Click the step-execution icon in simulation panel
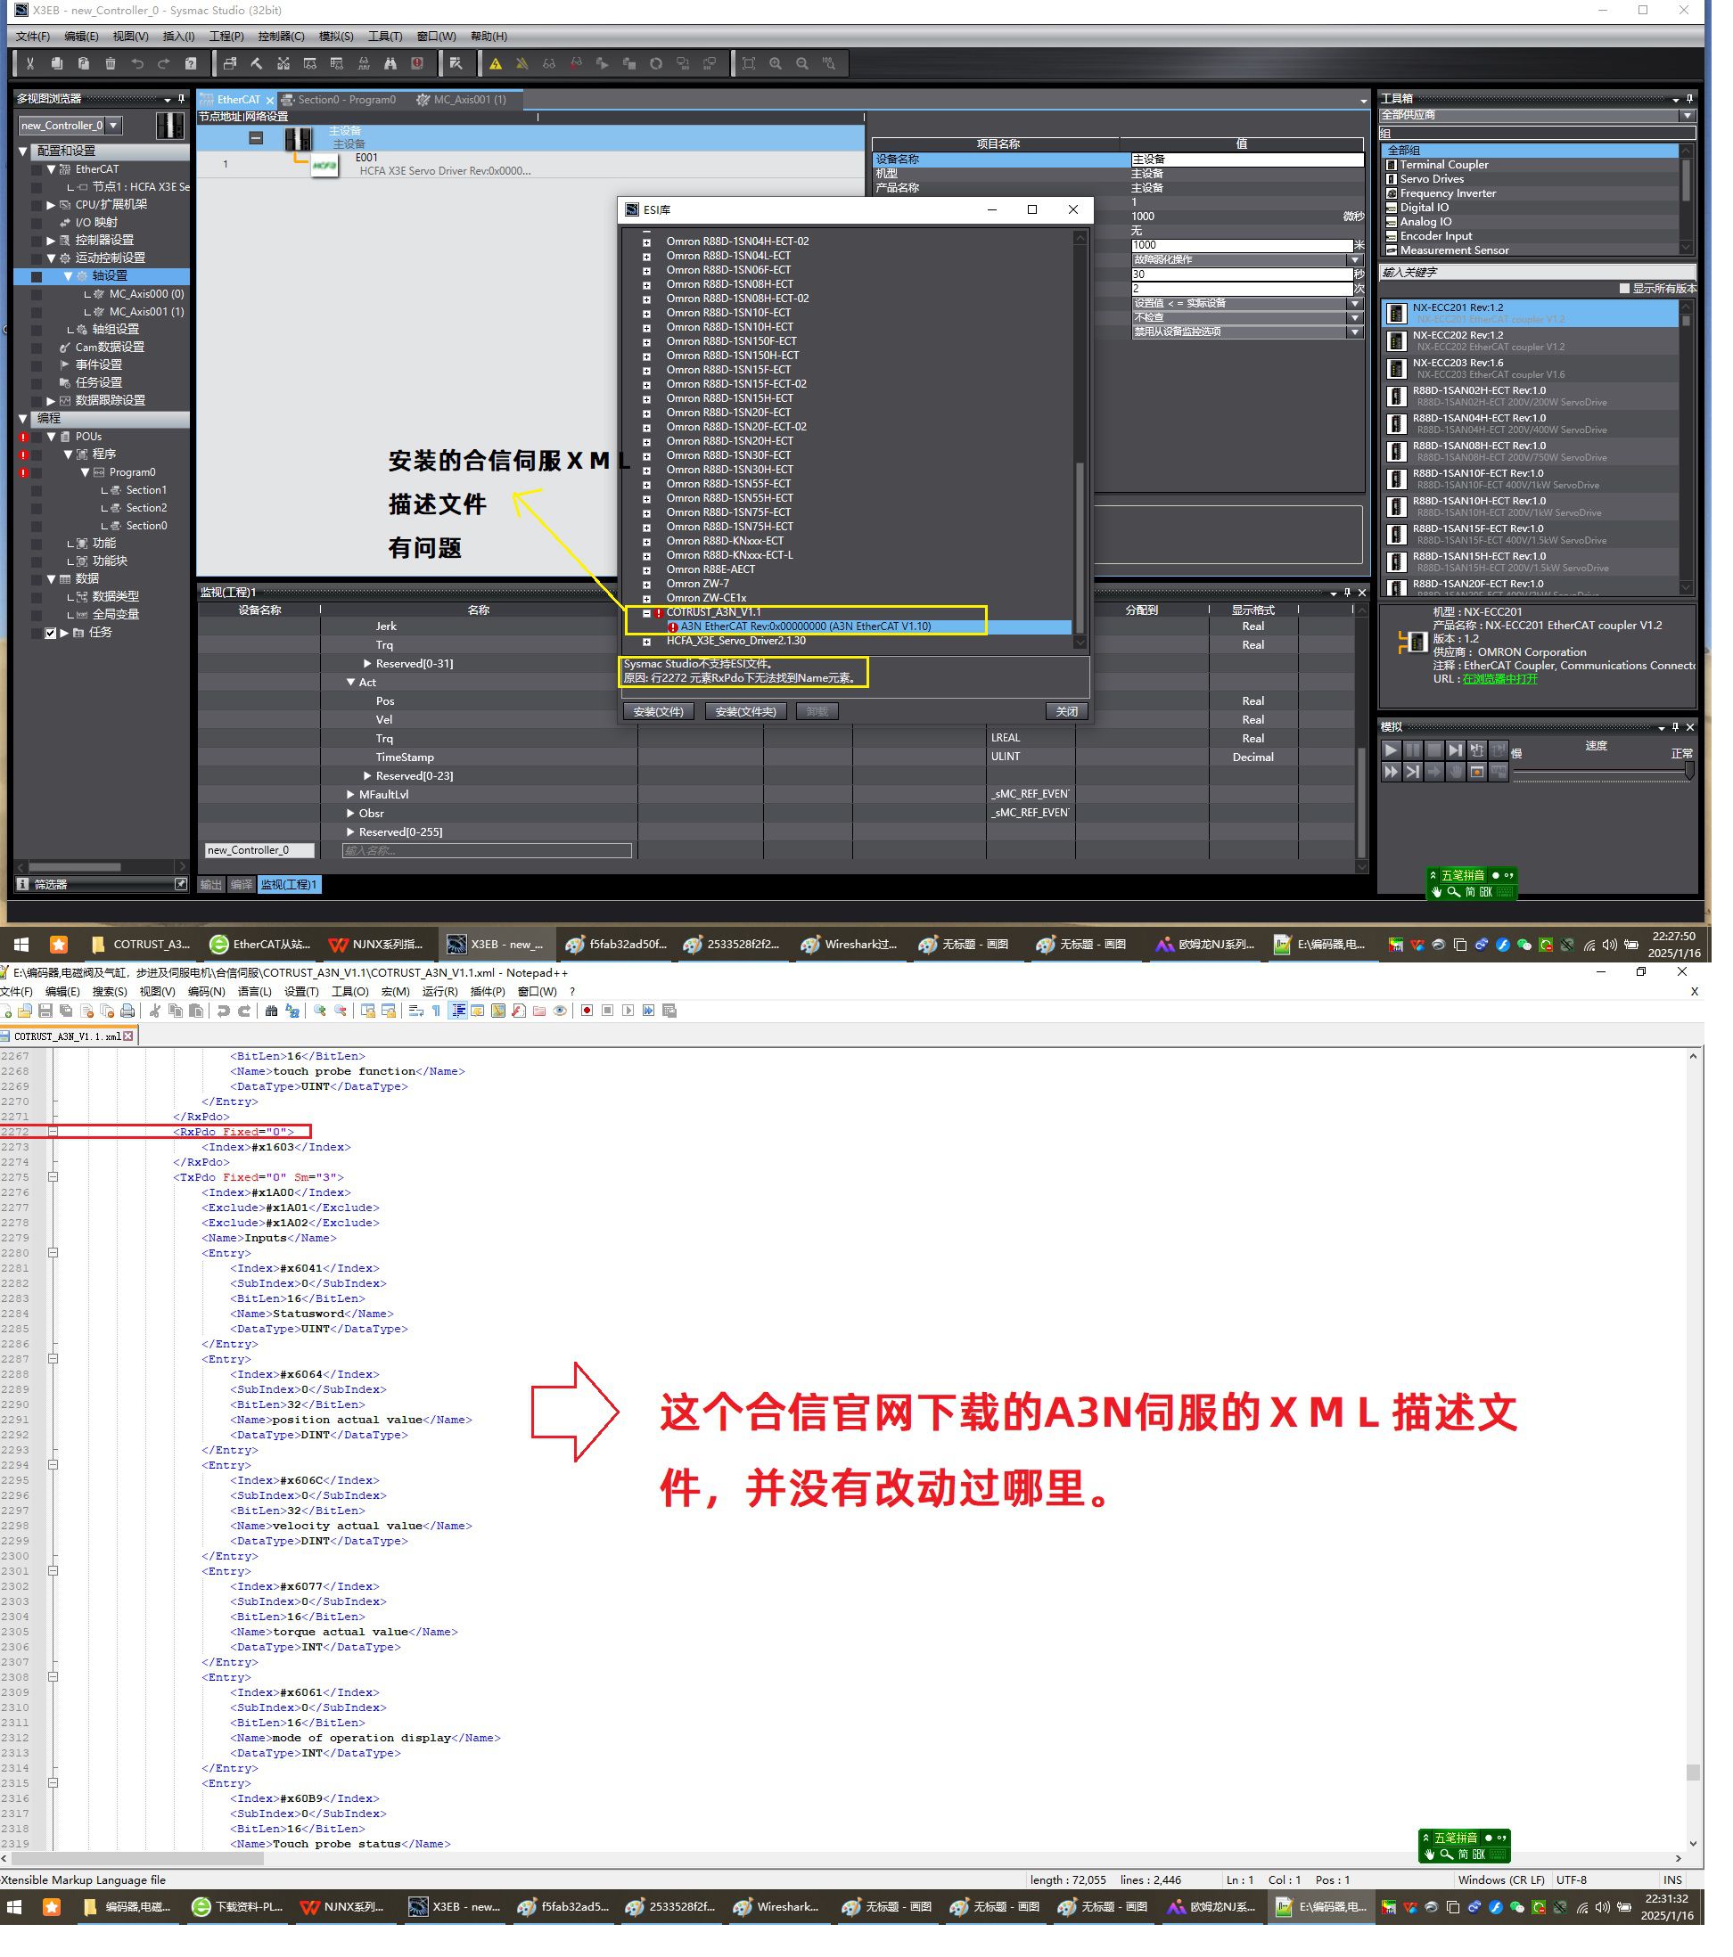The image size is (1733, 1957). pos(1455,750)
